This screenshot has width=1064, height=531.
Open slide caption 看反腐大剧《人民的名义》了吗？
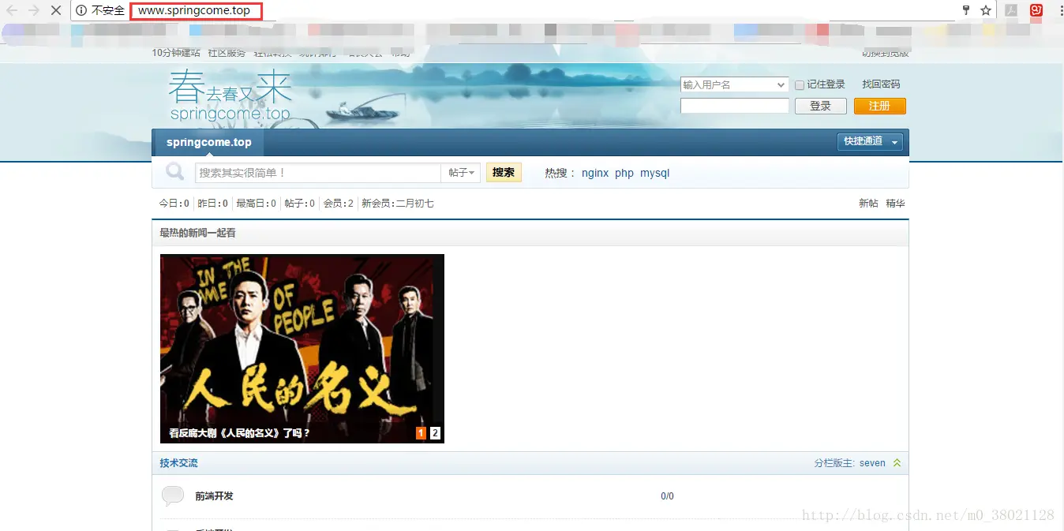pos(240,433)
